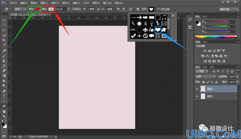Open the workspace switcher dropdown
This screenshot has width=241, height=139.
pos(229,9)
